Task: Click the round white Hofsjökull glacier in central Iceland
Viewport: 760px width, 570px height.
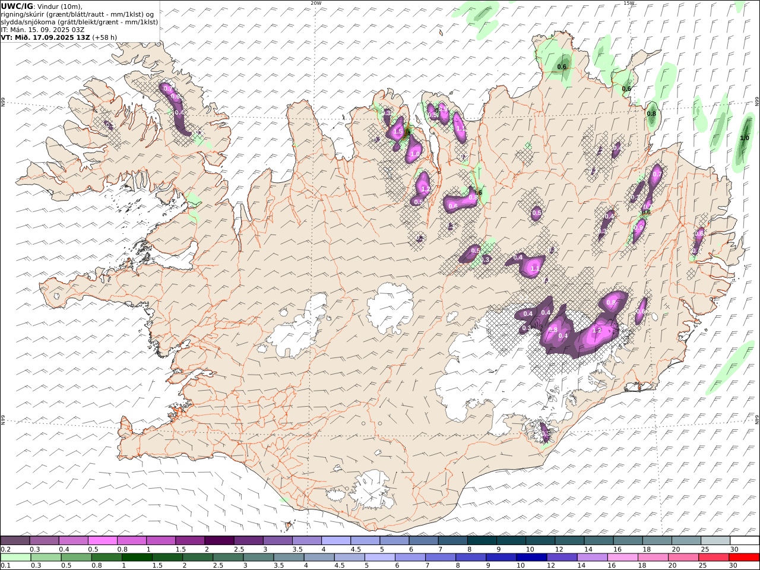Action: pyautogui.click(x=391, y=308)
